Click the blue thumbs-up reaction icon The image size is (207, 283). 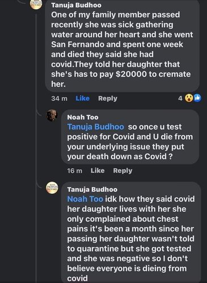(x=197, y=98)
